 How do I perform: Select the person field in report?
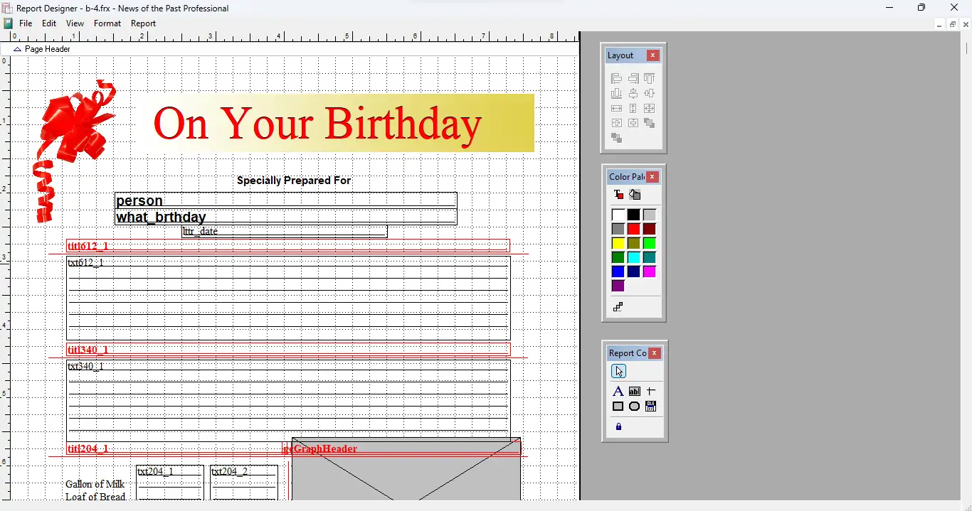click(x=285, y=200)
